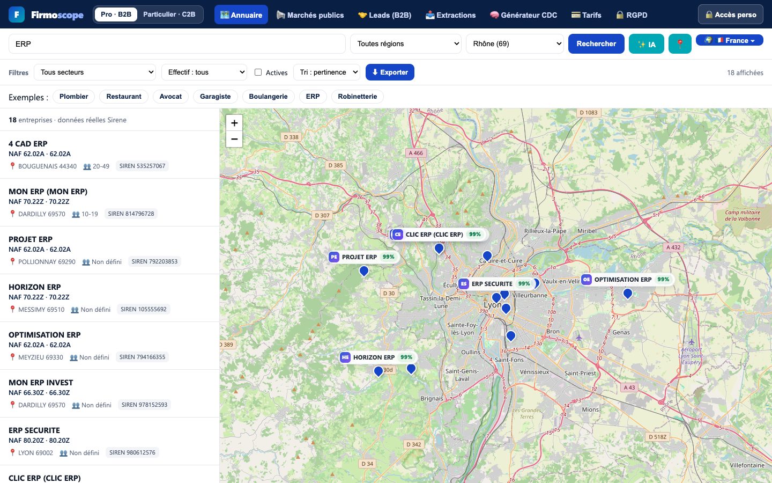772x483 pixels.
Task: Click the teal map-pin locate button
Action: (680, 44)
